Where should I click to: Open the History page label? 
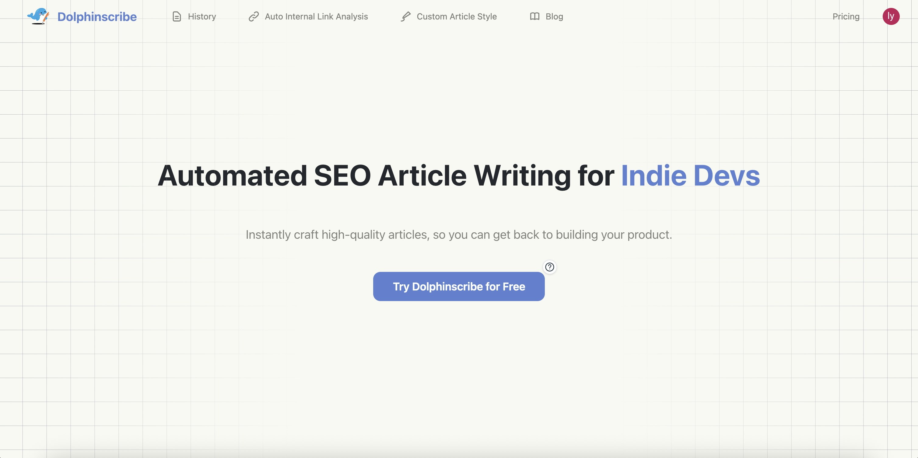[202, 17]
